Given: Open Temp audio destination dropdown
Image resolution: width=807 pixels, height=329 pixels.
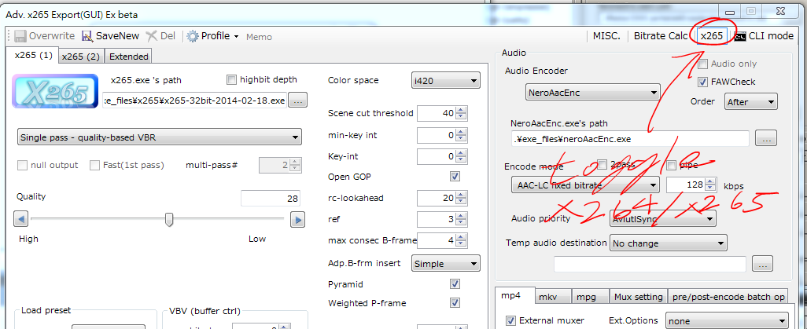Looking at the screenshot, I should coord(668,243).
